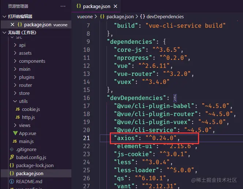Close package.json in the open editors list
This screenshot has width=243, height=189.
click(12, 24)
